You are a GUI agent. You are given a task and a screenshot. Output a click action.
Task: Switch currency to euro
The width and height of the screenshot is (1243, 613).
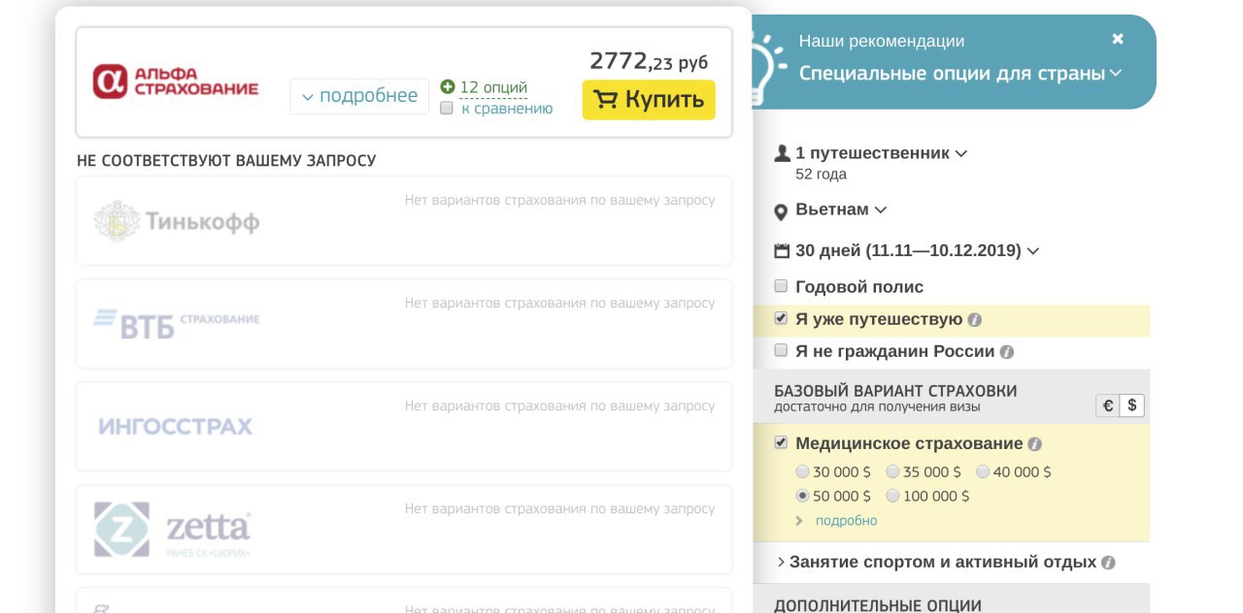pyautogui.click(x=1107, y=406)
